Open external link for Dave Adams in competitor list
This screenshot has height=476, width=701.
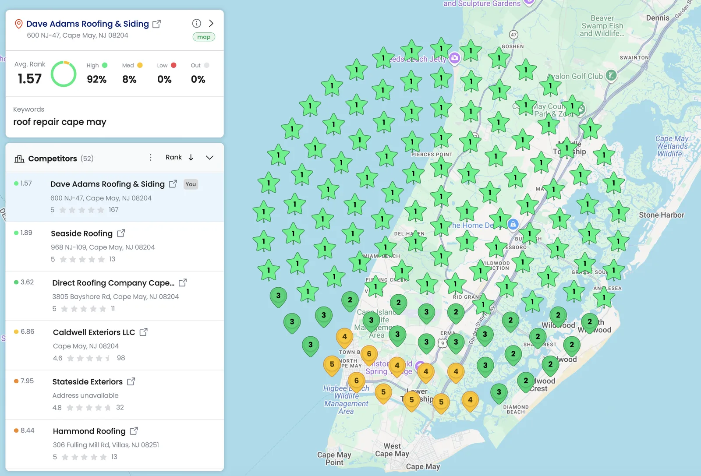pyautogui.click(x=173, y=184)
